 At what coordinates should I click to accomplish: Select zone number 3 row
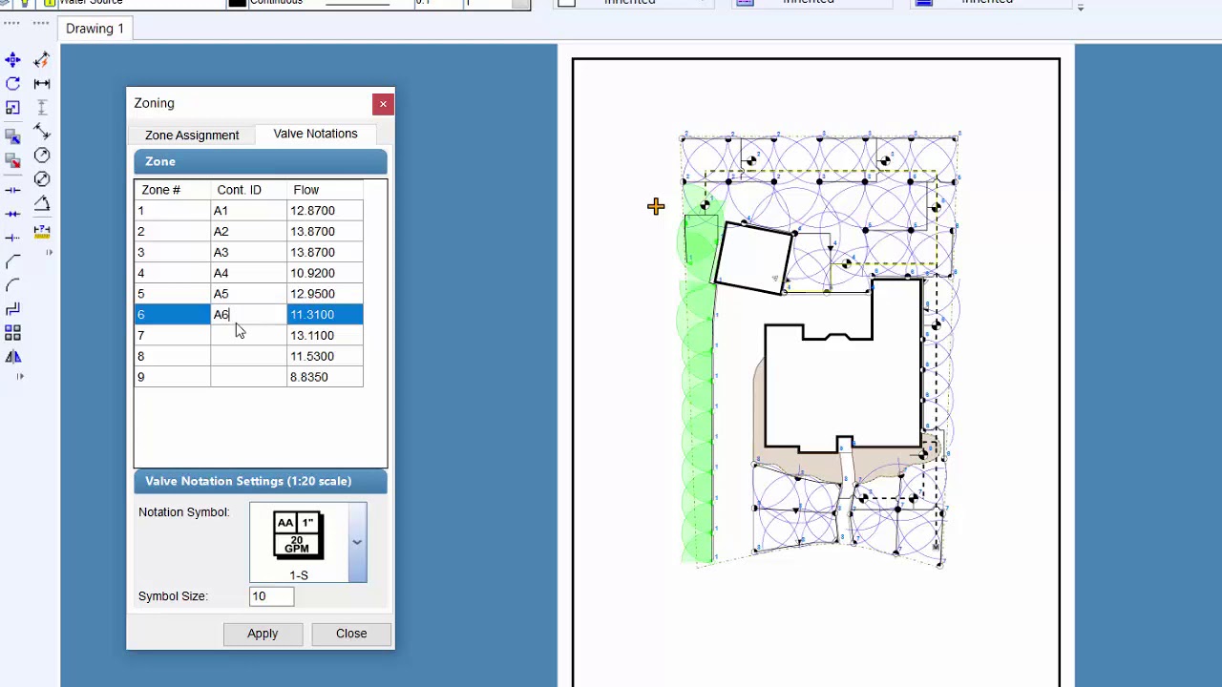tap(172, 253)
